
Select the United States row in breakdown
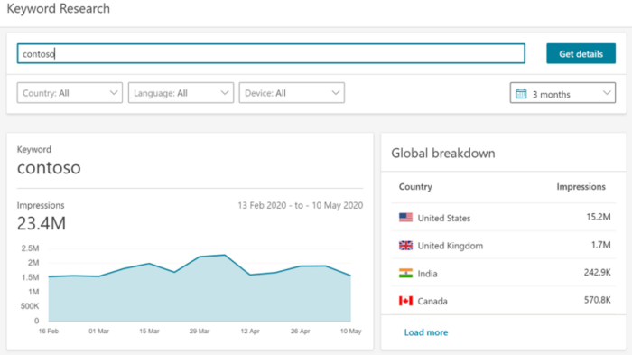(x=504, y=218)
